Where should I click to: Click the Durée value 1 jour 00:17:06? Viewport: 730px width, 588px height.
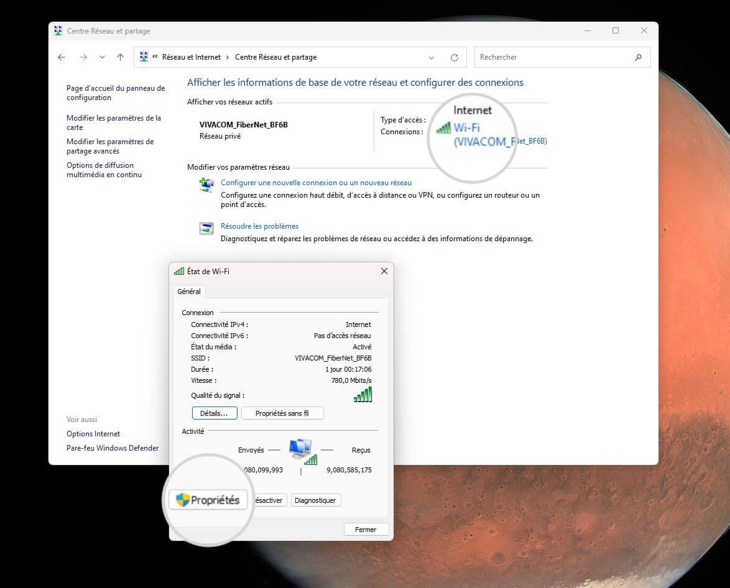click(348, 369)
